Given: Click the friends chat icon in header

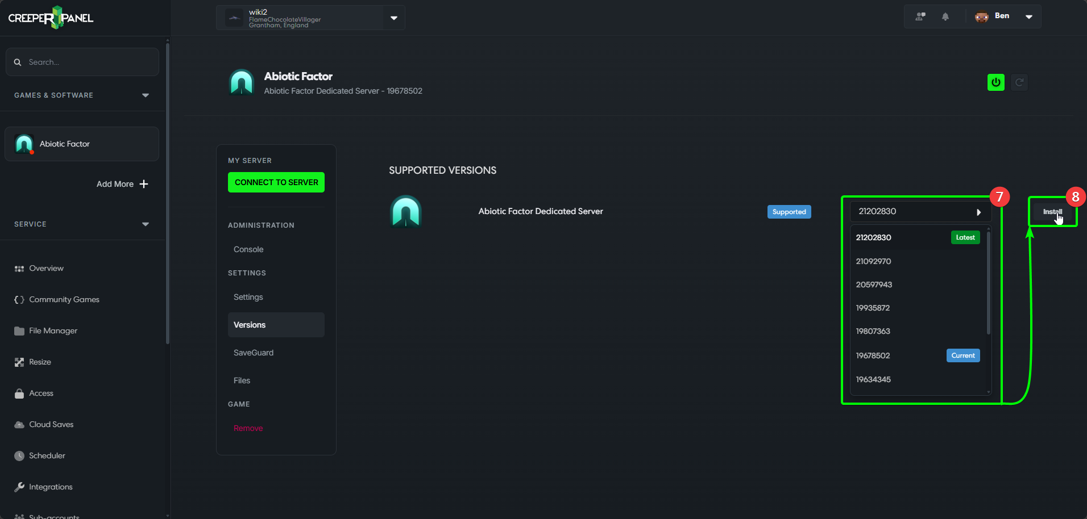Looking at the screenshot, I should tap(920, 16).
